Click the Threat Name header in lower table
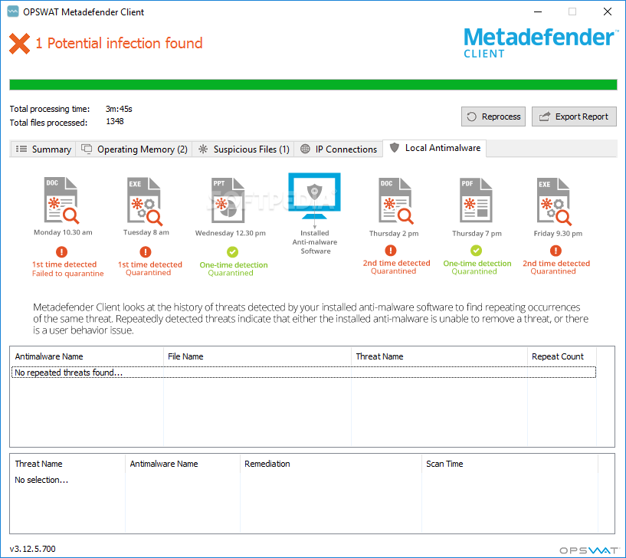626x558 pixels. (x=67, y=464)
